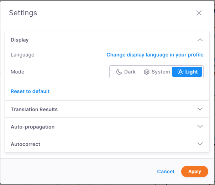Open the Autocorrect section title
The width and height of the screenshot is (215, 185).
point(26,144)
